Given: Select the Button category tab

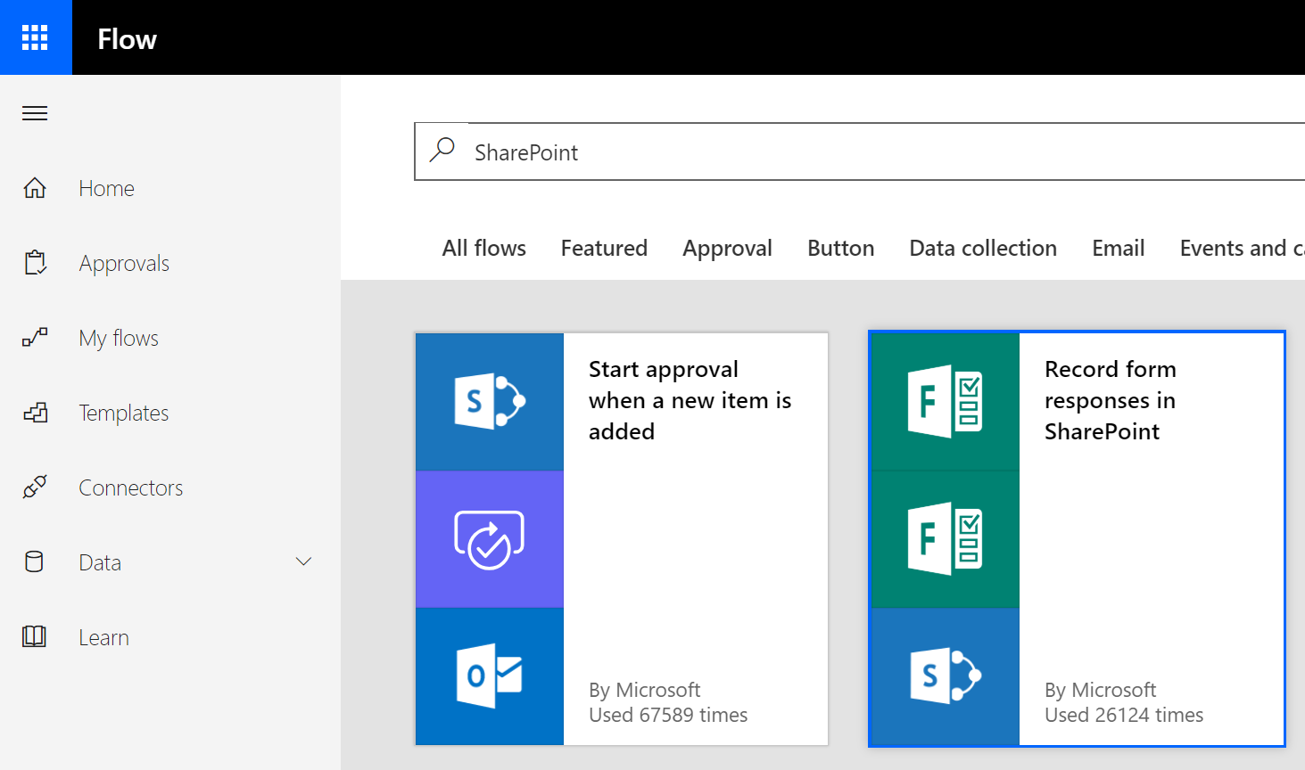Looking at the screenshot, I should 840,248.
